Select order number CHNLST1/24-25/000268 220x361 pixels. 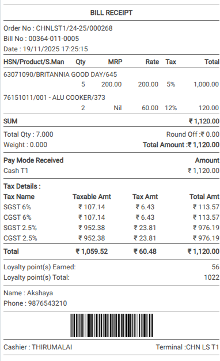74,28
